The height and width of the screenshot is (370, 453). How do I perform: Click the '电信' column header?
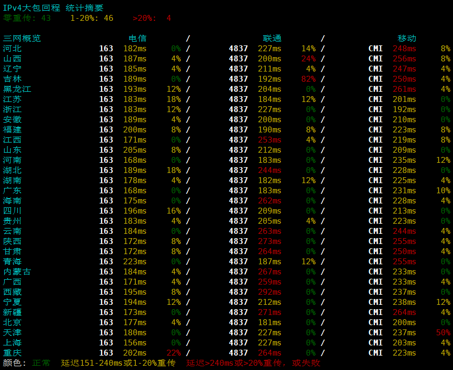tap(137, 38)
